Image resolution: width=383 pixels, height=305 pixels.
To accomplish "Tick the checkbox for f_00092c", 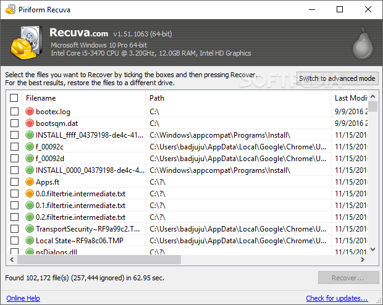I will 14,146.
